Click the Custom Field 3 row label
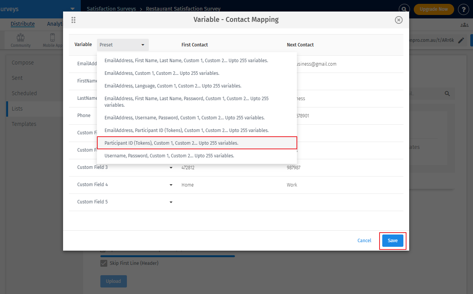This screenshot has height=294, width=473. (x=92, y=167)
